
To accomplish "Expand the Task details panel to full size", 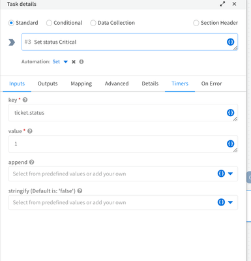I will pos(222,4).
